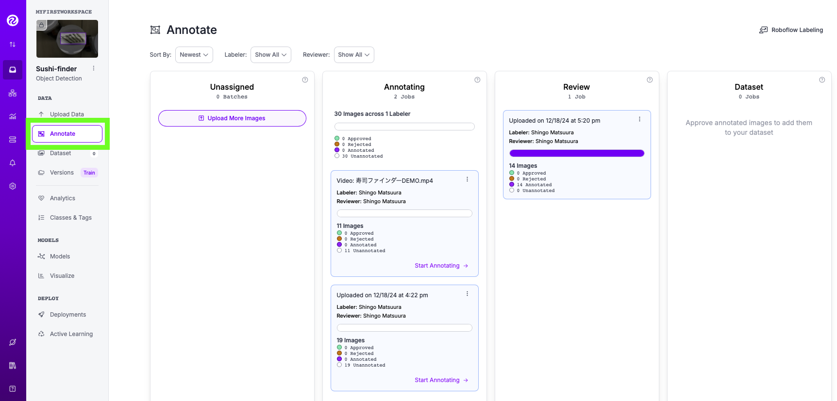Open Roboflow Labeling link
This screenshot has width=837, height=401.
point(791,30)
